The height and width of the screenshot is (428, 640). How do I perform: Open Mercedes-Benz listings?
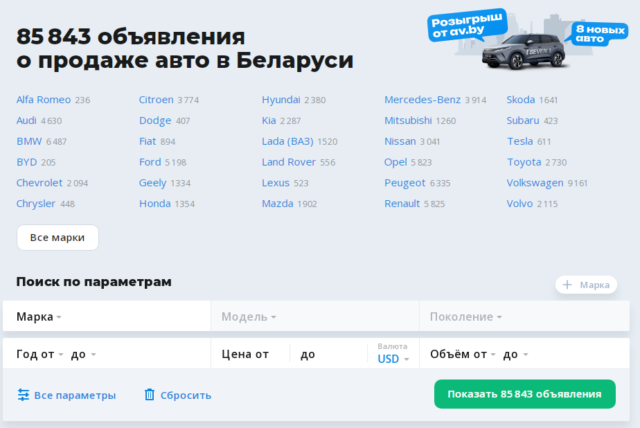[423, 100]
